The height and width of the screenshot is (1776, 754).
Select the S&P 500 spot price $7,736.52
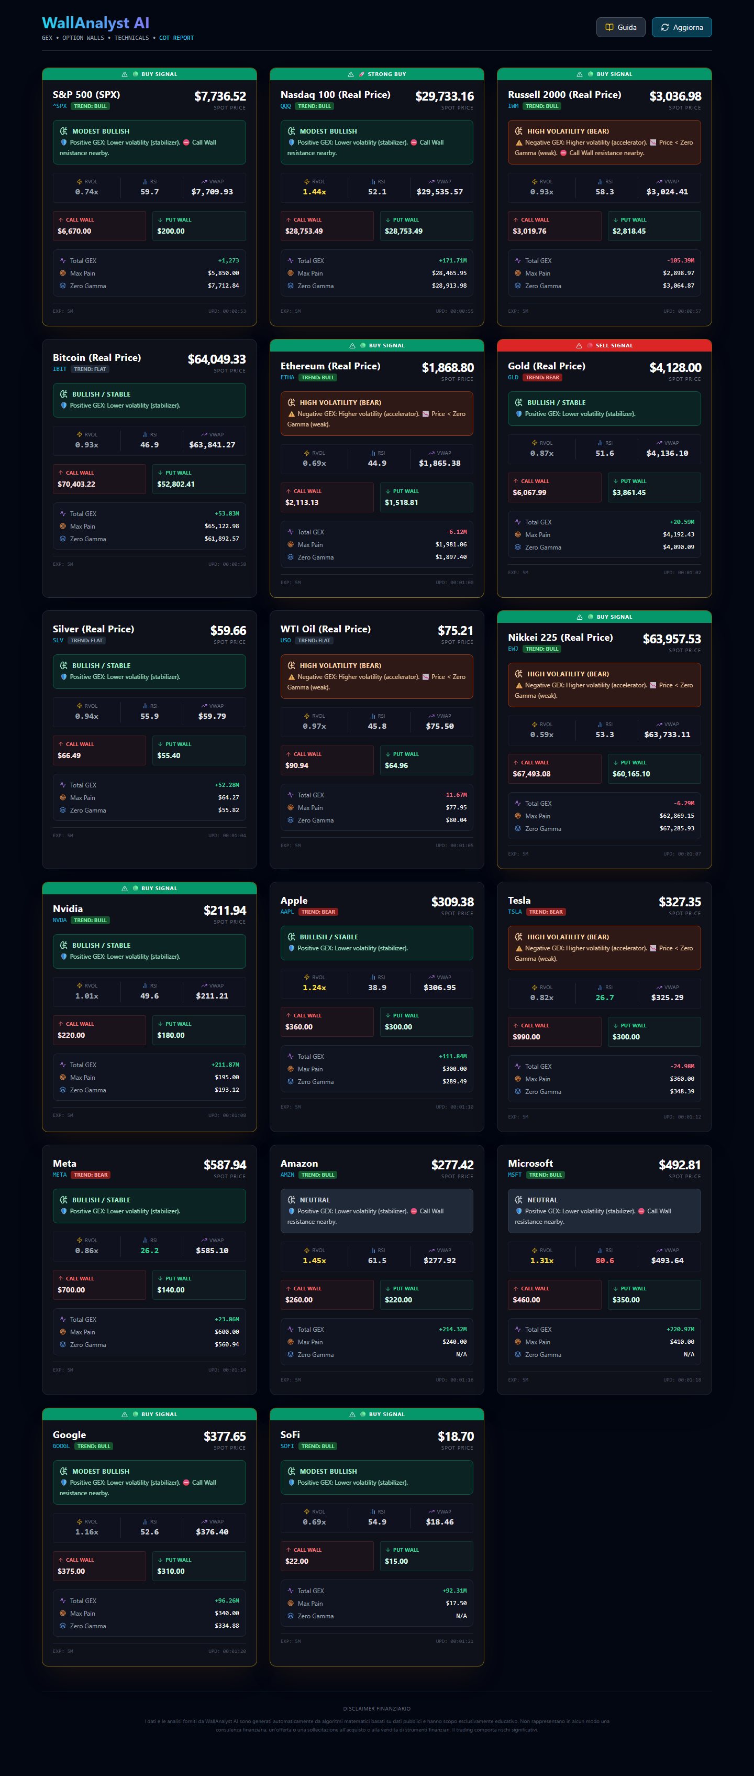click(220, 96)
